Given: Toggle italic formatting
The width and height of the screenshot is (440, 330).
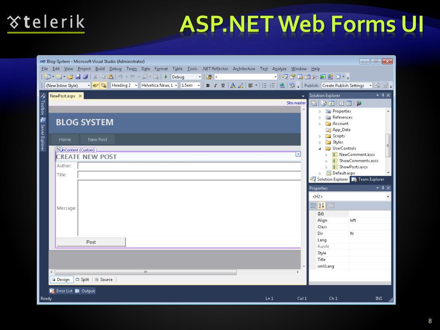Looking at the screenshot, I should tap(215, 86).
